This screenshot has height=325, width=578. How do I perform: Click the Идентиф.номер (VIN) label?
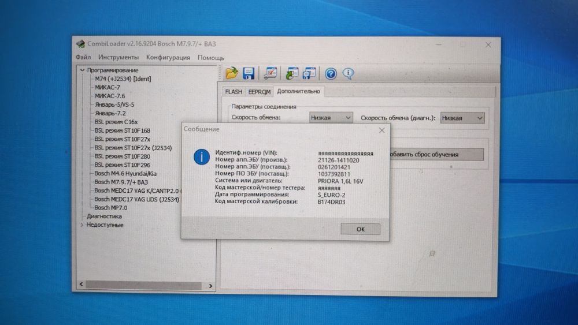click(x=246, y=152)
